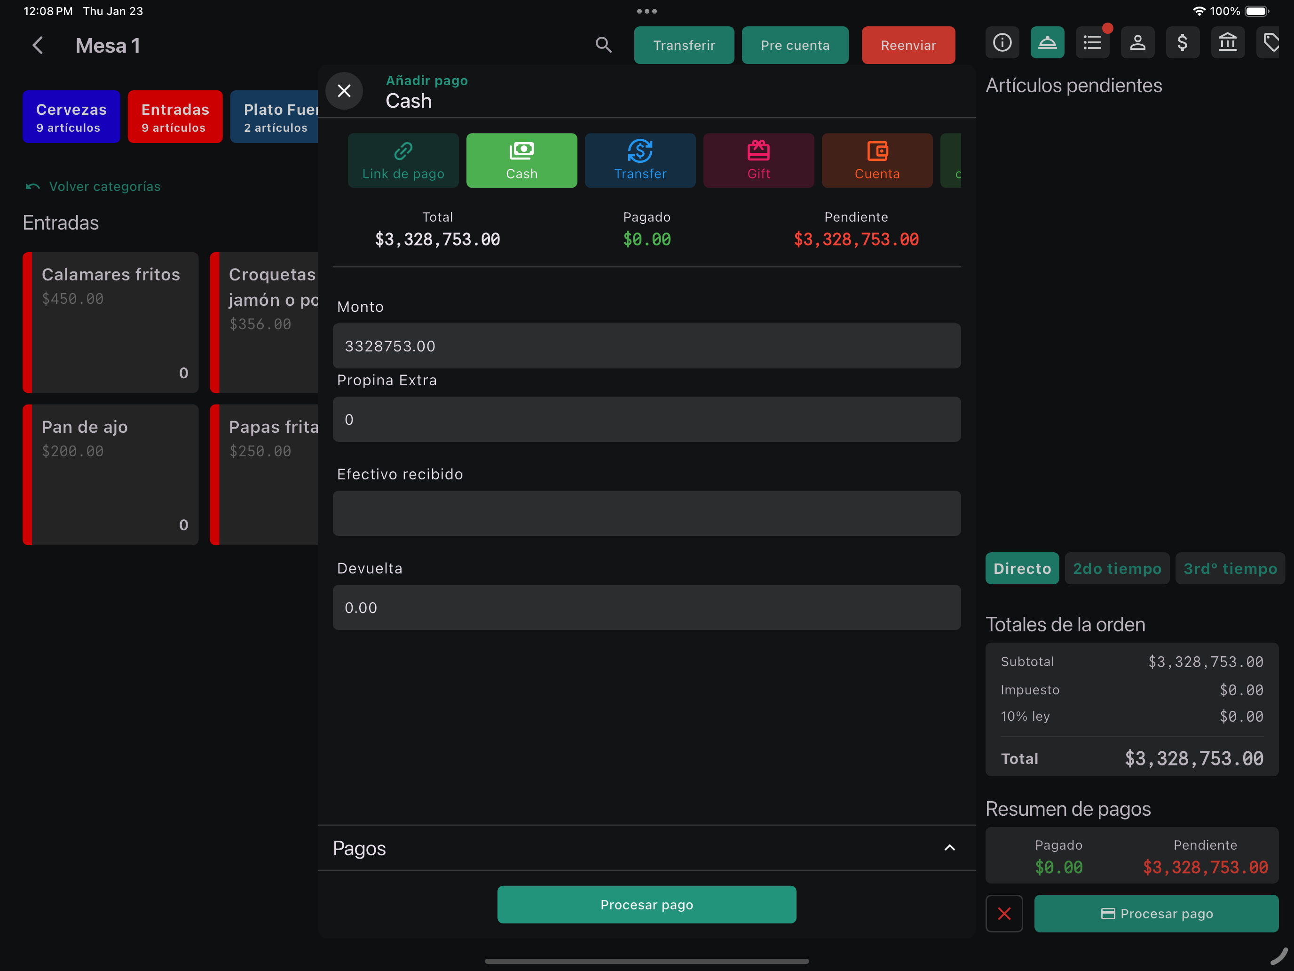Go back using the arrow beside Mesa 1
The height and width of the screenshot is (971, 1294).
pos(38,45)
